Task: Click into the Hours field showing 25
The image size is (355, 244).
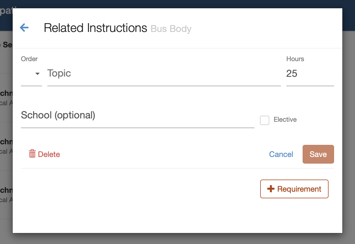Action: (x=310, y=74)
